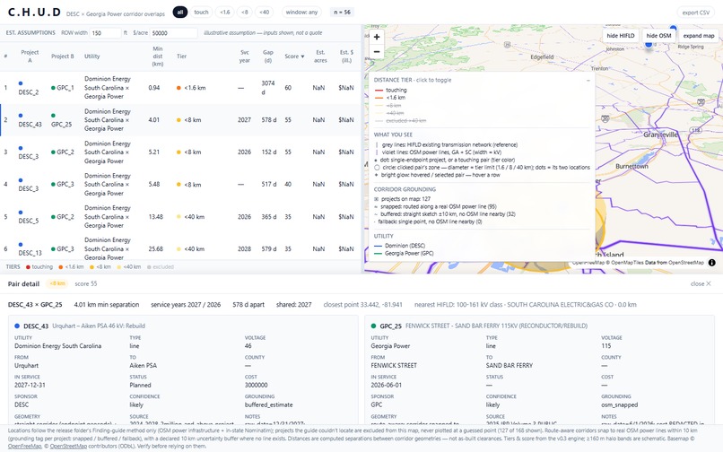Select row 1 DESC_2 × GPC_1
The width and height of the screenshot is (723, 452).
[x=180, y=88]
